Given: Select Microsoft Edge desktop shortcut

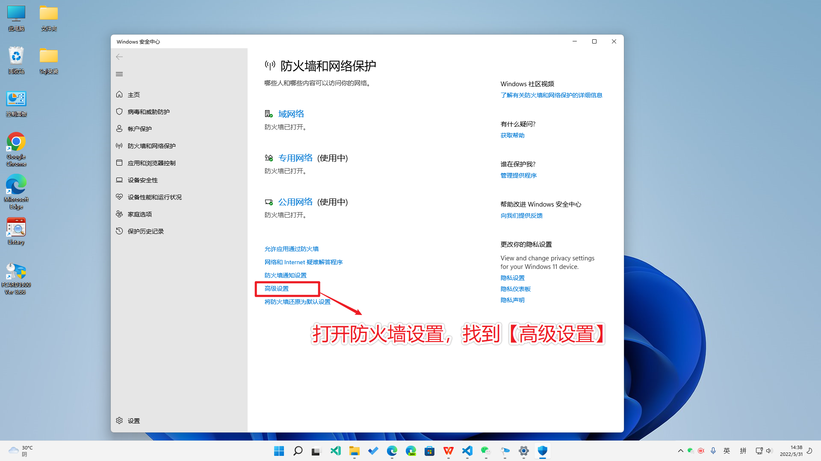Looking at the screenshot, I should coord(16,192).
